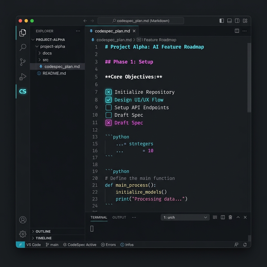Viewport: 267px width, 267px height.
Task: Open the CodeSpec CS extension panel
Action: 23,92
